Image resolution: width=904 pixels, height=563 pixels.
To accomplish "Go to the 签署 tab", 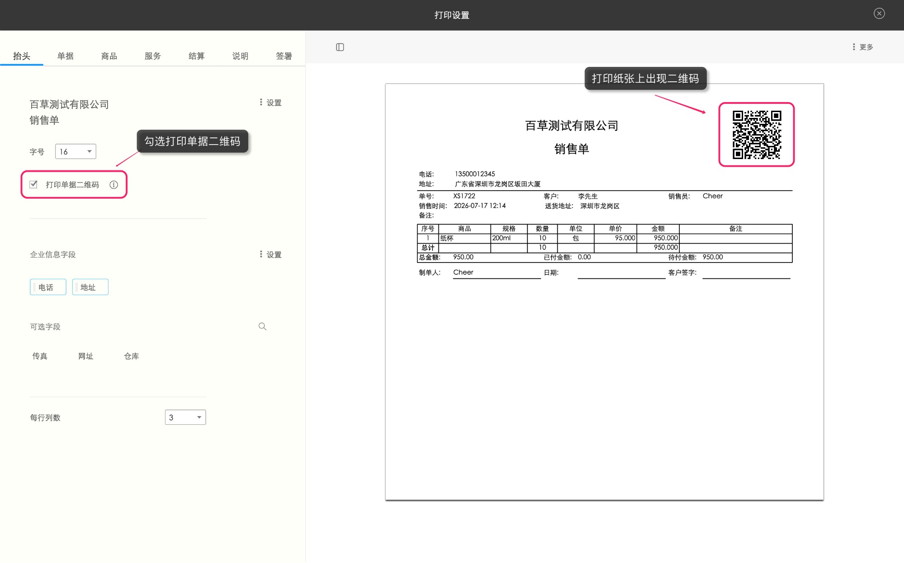I will click(284, 56).
